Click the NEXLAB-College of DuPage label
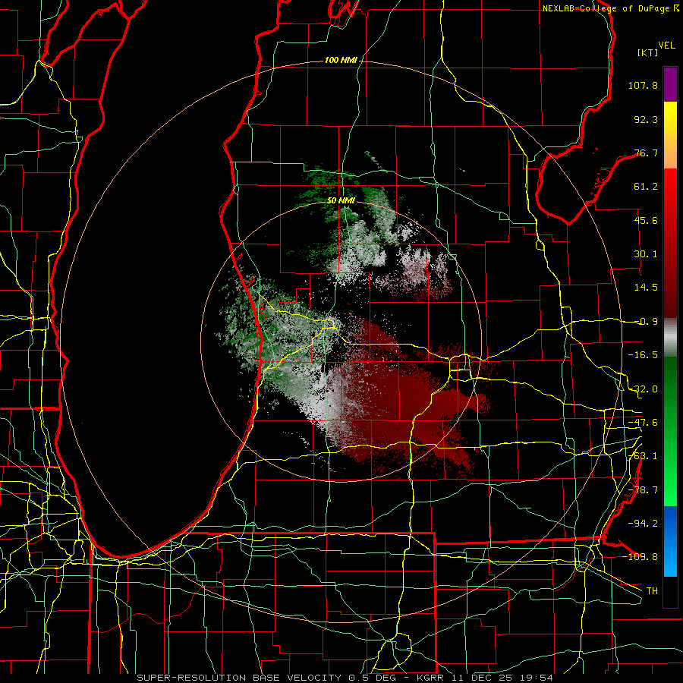Viewport: 683px width, 683px height. [x=610, y=8]
